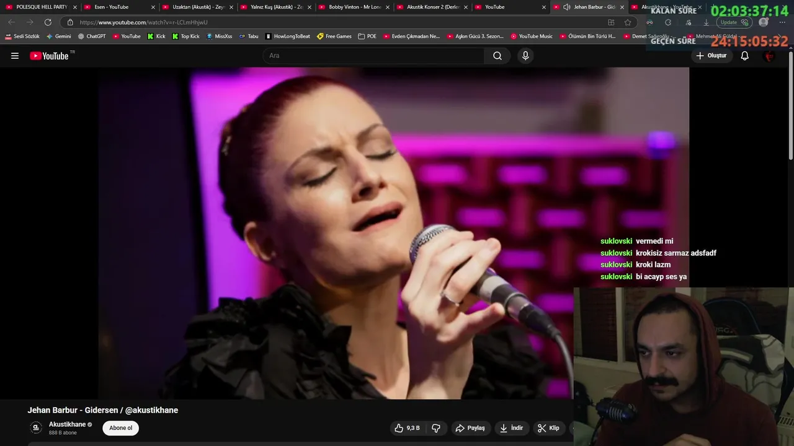The image size is (794, 446).
Task: Switch to Yalnız Kuş (Akustik) tab
Action: (x=275, y=7)
